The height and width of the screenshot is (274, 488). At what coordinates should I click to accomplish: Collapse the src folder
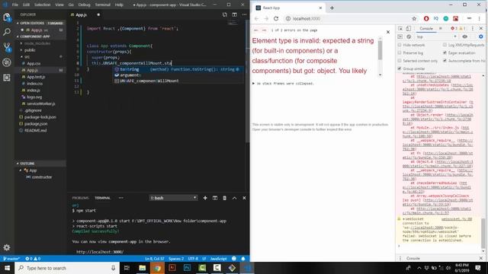pos(27,57)
